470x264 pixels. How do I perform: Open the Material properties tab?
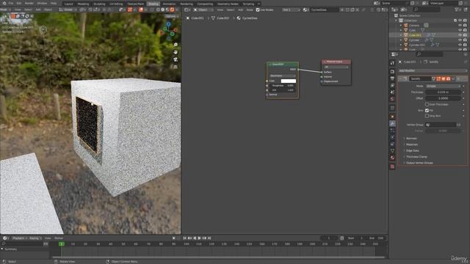click(392, 158)
